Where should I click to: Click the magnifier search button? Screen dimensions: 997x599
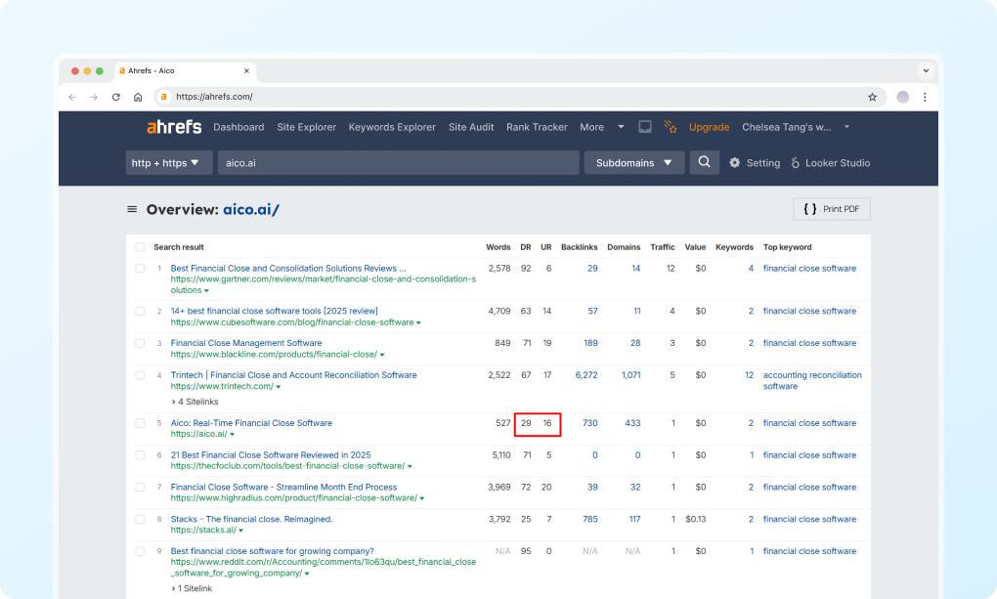click(704, 162)
